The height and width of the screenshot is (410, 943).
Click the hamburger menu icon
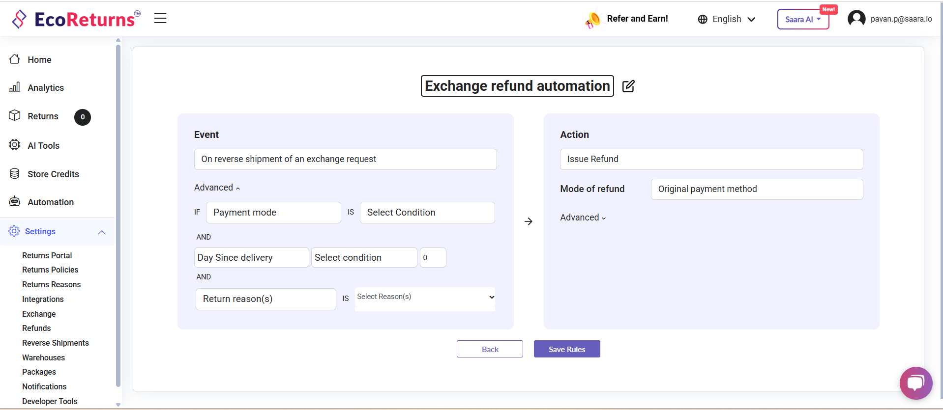[160, 19]
